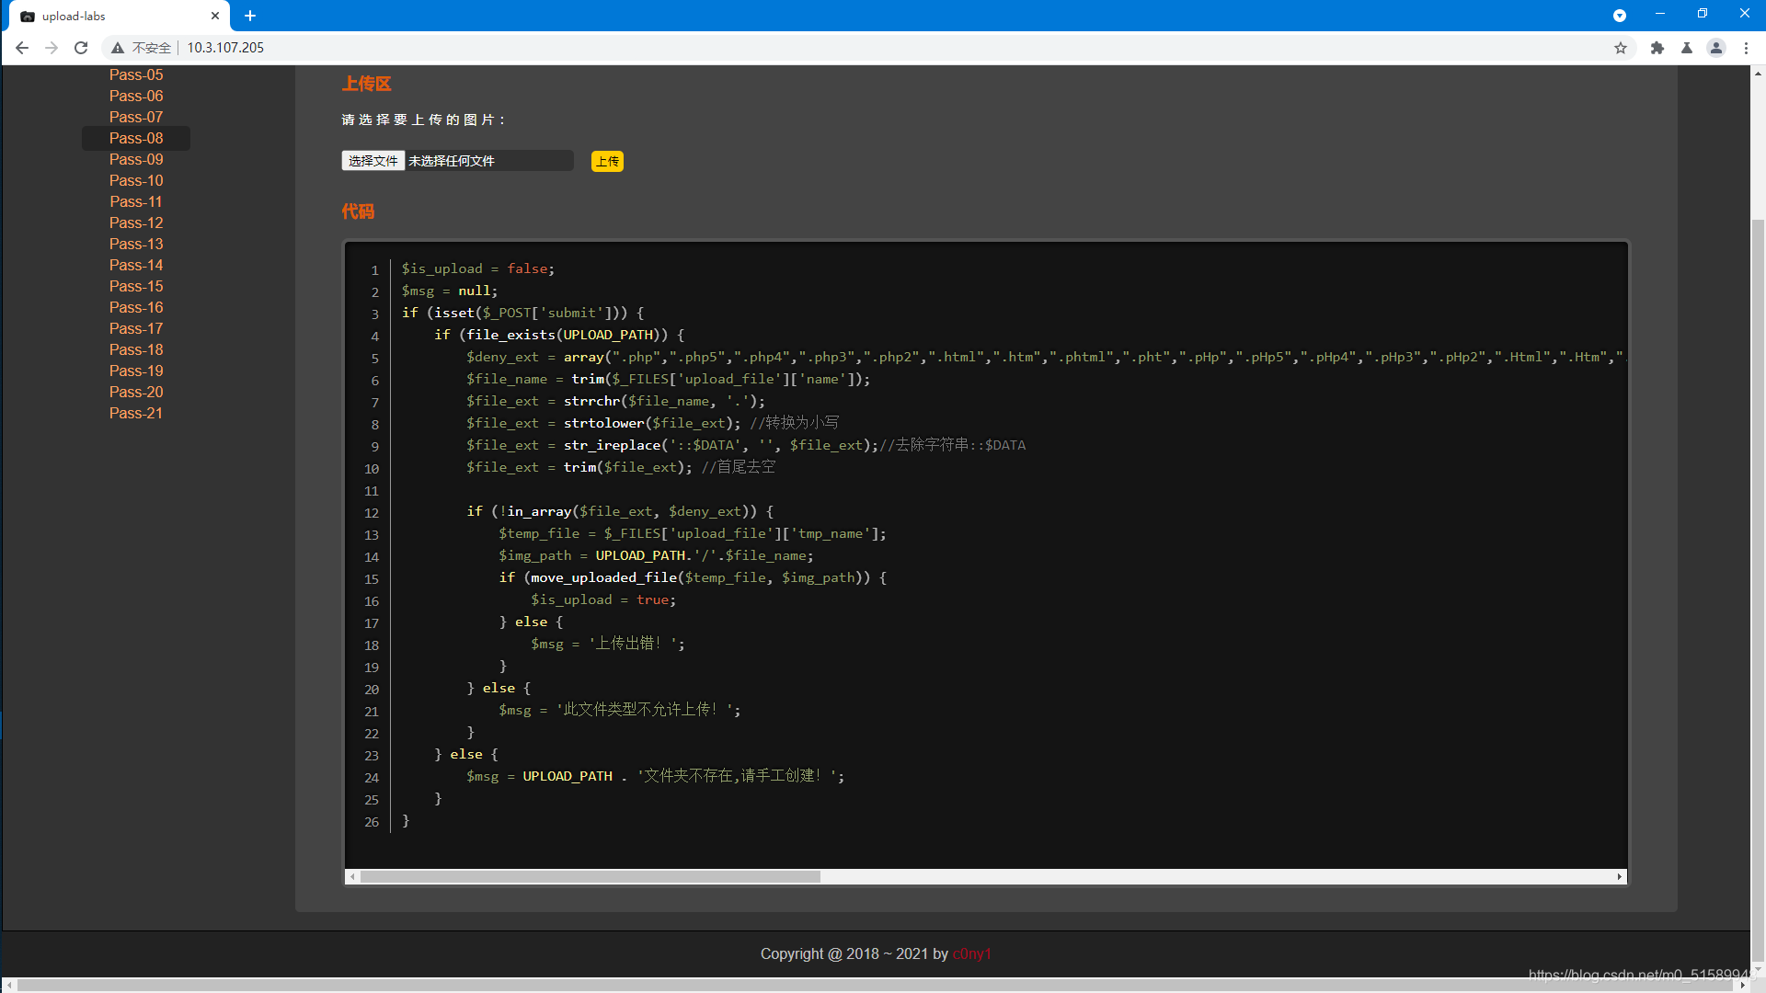Click the 未选择任何文件 text
This screenshot has height=993, width=1766.
pyautogui.click(x=452, y=161)
